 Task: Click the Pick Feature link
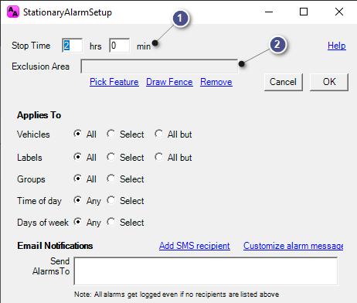tap(114, 82)
